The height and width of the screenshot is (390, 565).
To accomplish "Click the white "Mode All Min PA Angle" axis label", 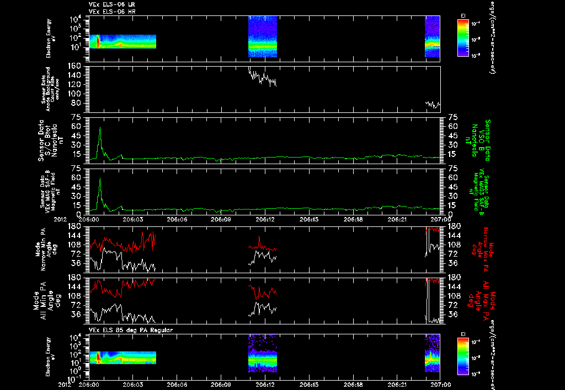I will pyautogui.click(x=46, y=301).
